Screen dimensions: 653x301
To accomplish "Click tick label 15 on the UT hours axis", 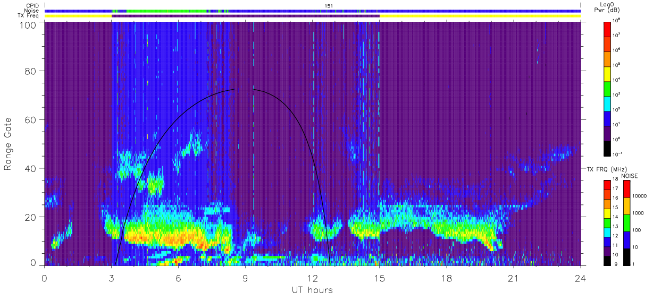I will (x=379, y=278).
